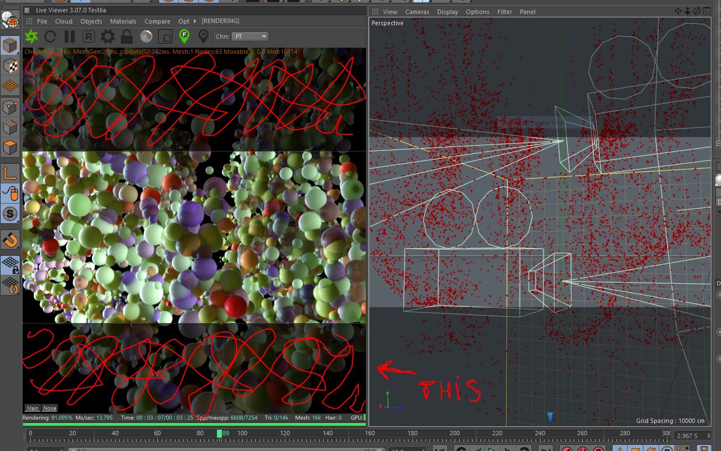Click the Rendering 91.095% status text
The height and width of the screenshot is (451, 721).
pyautogui.click(x=48, y=418)
